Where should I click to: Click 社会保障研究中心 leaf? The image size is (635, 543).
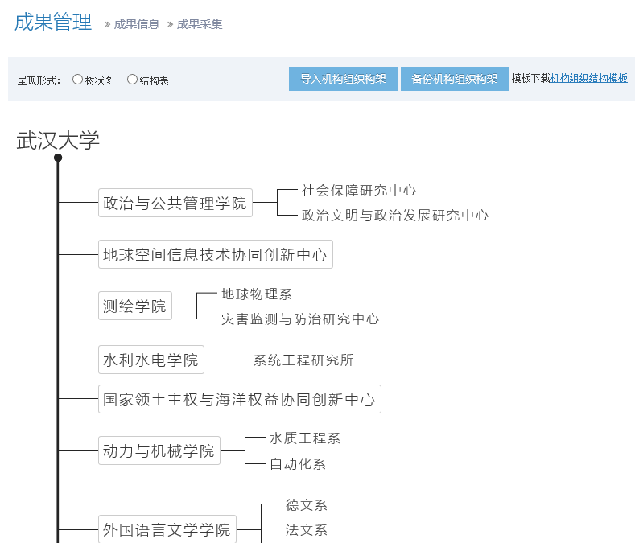pos(359,190)
